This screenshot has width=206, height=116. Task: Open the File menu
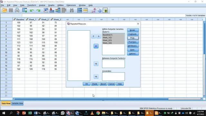pyautogui.click(x=2, y=5)
